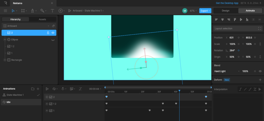This screenshot has width=264, height=121.
Task: Expand the Rectangle layer in Hierarchy
Action: point(5,60)
